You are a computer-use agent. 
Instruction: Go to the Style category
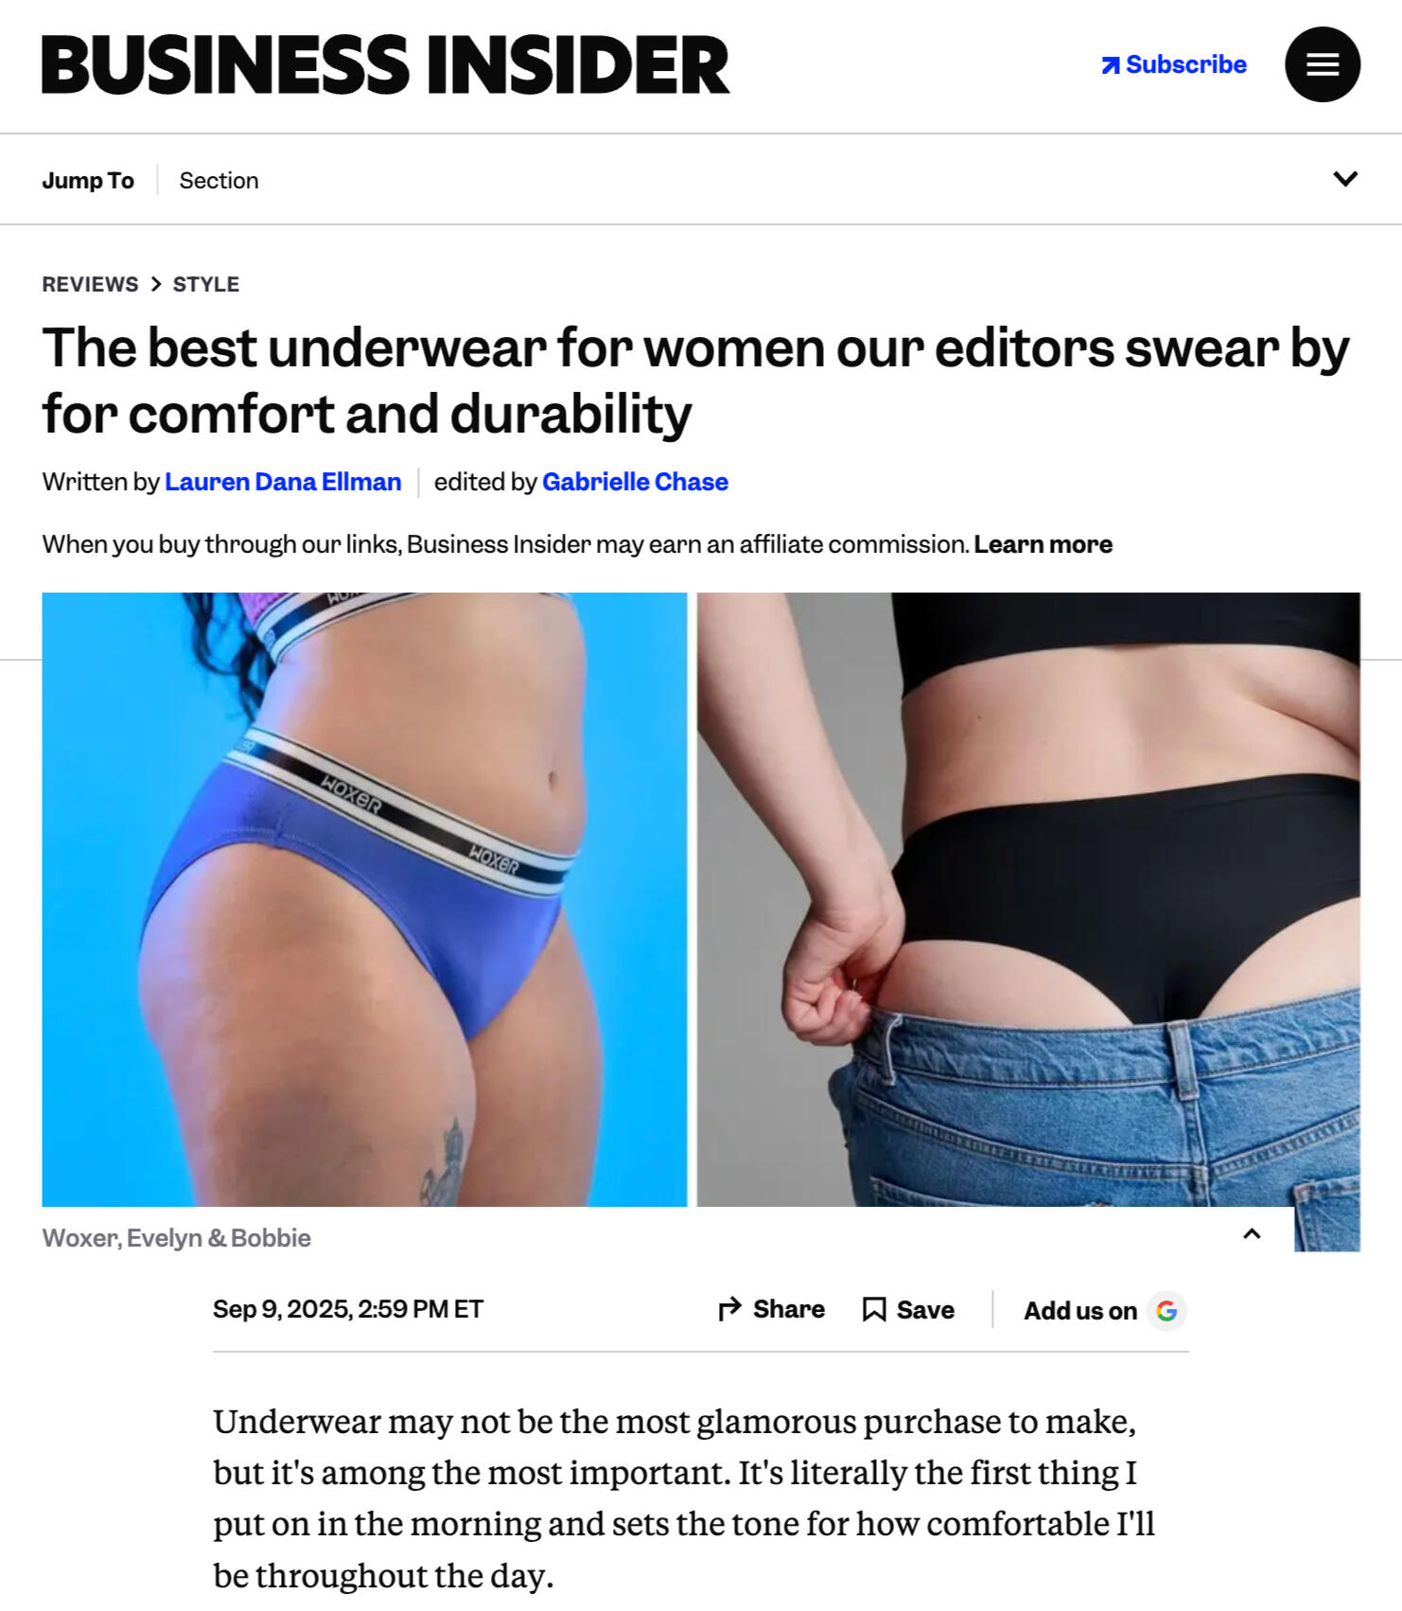(x=205, y=284)
